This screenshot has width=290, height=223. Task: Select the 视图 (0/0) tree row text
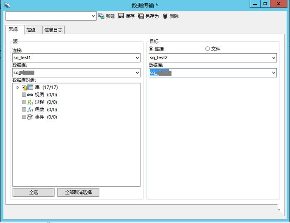pos(46,95)
